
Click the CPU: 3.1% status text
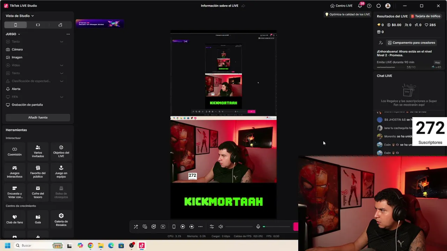(174, 236)
